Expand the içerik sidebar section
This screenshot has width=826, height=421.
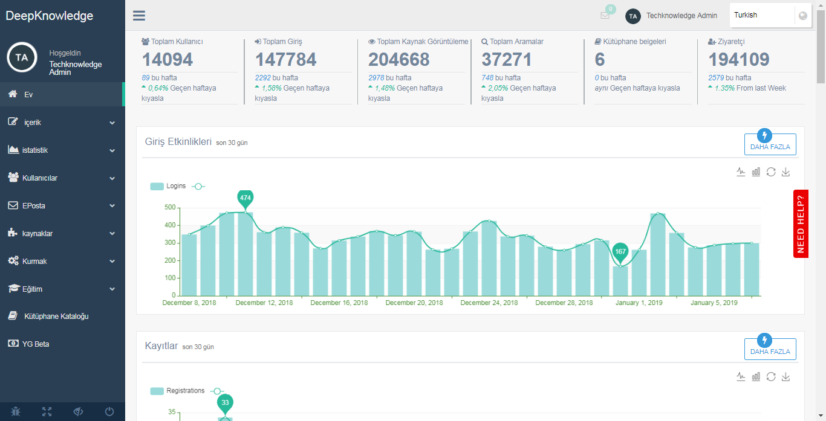62,123
